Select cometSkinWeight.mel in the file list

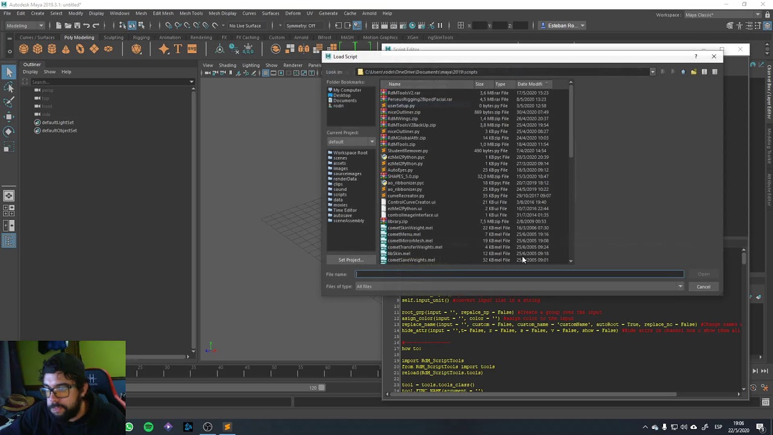[x=410, y=228]
